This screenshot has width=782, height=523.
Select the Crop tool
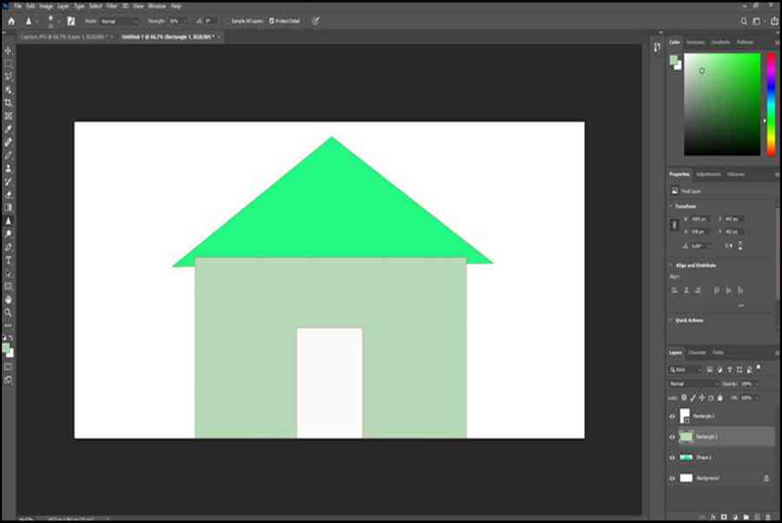pos(9,103)
